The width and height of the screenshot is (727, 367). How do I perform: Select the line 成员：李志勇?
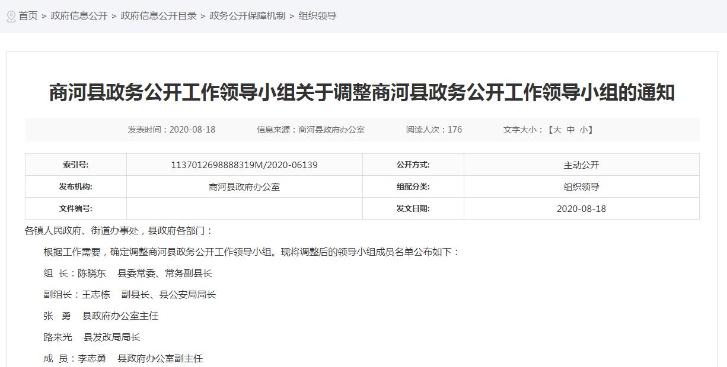pos(123,359)
